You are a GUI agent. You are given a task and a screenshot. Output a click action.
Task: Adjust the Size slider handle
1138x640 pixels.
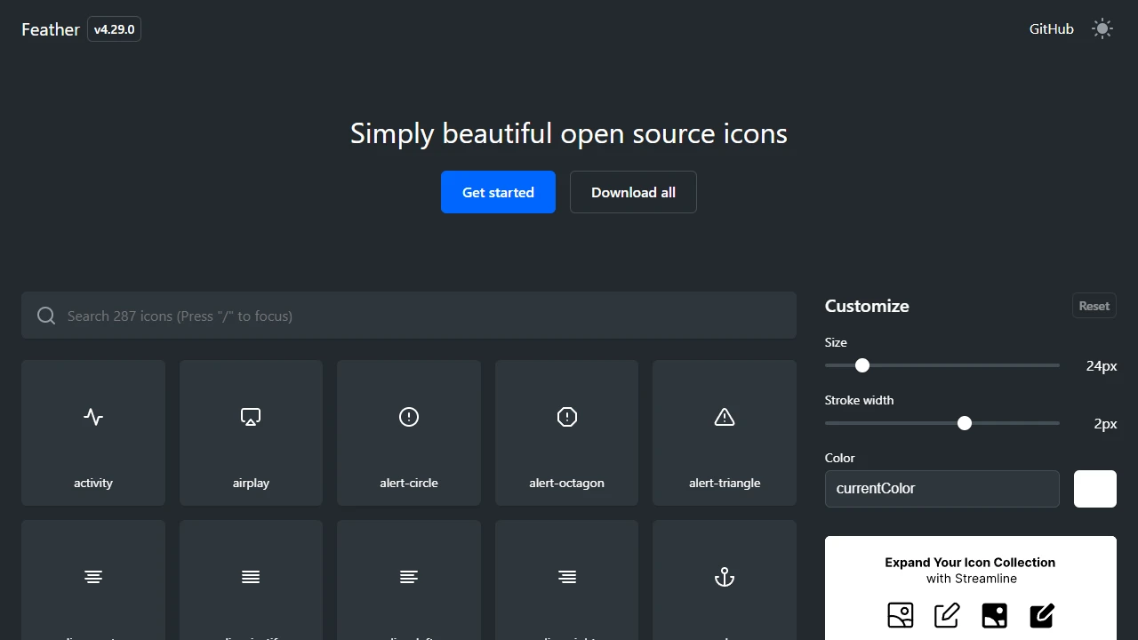pos(862,365)
